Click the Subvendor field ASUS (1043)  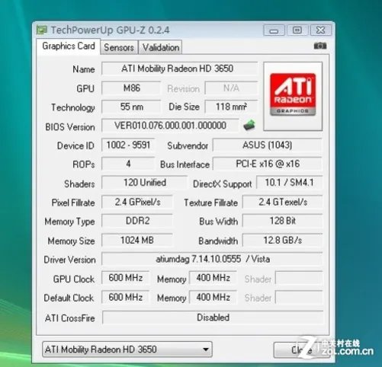point(268,145)
